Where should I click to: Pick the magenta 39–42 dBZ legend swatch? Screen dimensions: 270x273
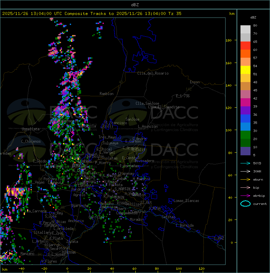click(245, 102)
